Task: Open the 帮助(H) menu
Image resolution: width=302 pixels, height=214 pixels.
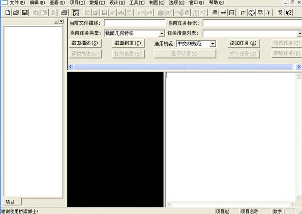Action: [x=217, y=3]
